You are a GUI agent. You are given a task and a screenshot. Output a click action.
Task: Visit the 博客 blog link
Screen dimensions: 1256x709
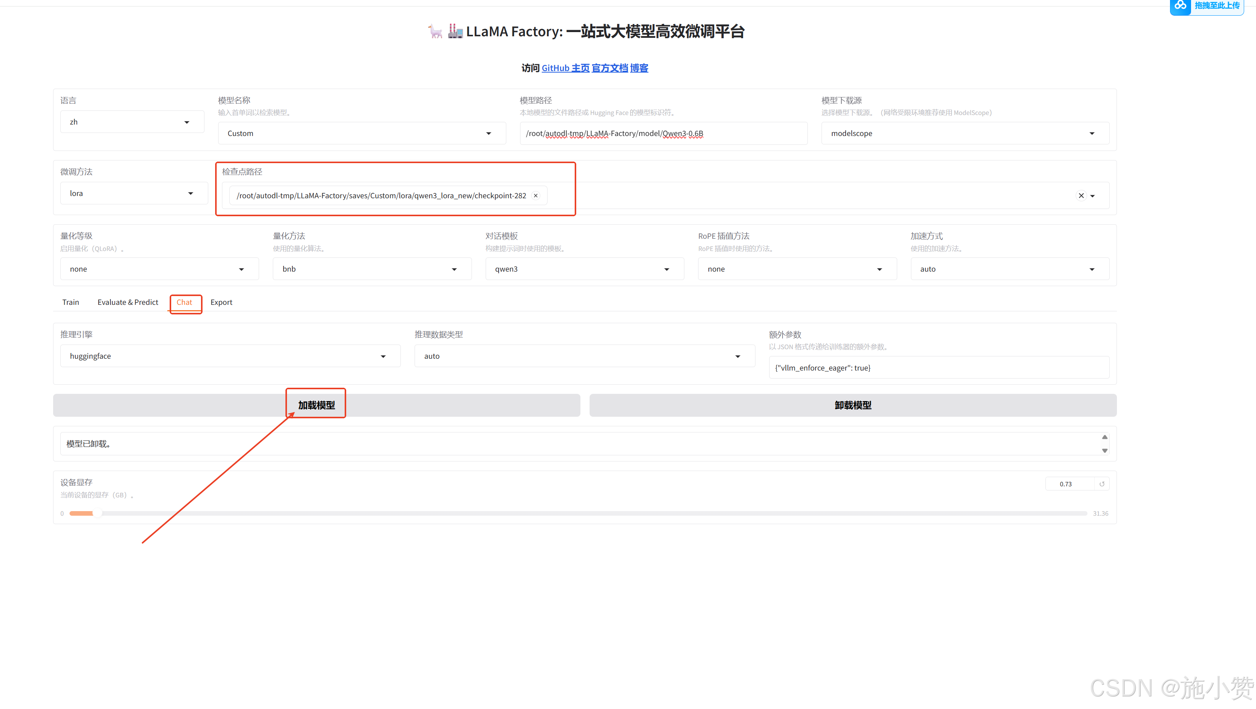[639, 68]
